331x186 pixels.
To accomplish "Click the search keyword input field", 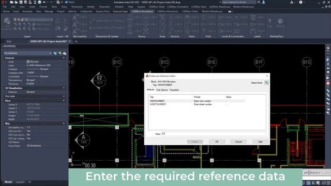I will [x=239, y=2].
